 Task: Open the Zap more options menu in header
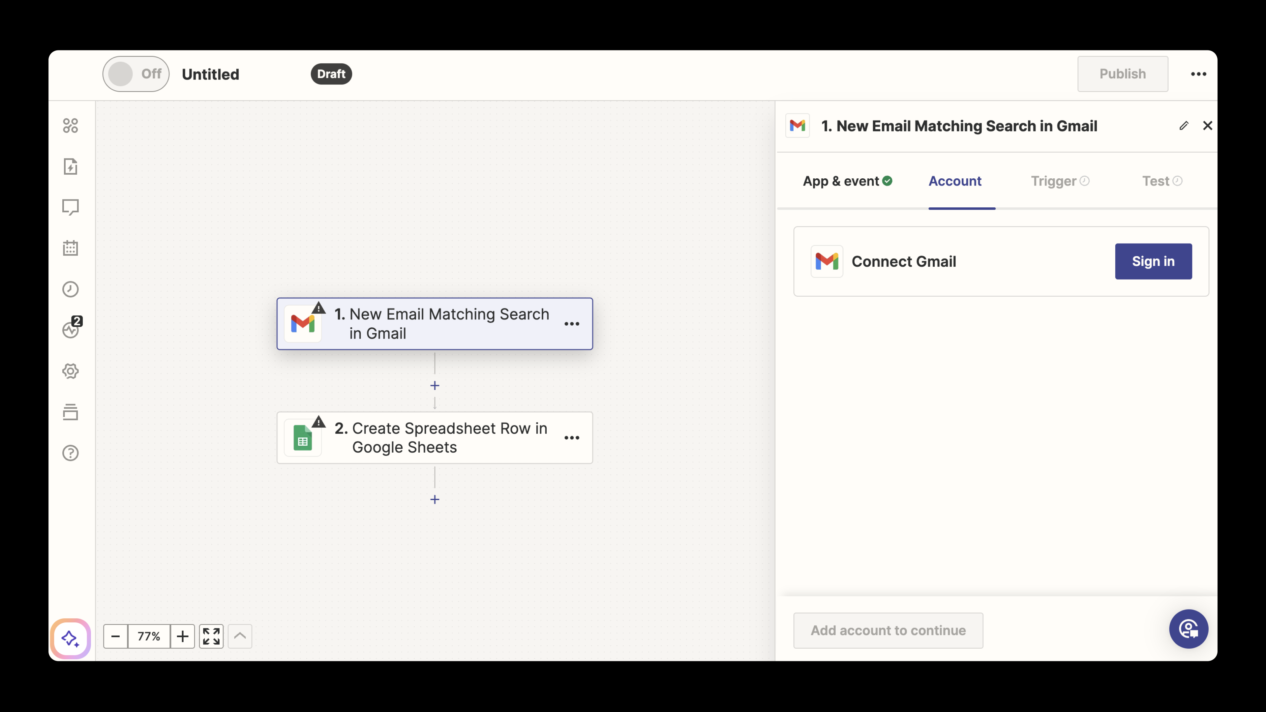click(1199, 74)
